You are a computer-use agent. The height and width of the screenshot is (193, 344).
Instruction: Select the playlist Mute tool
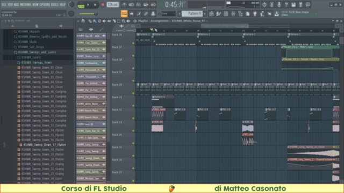click(104, 21)
